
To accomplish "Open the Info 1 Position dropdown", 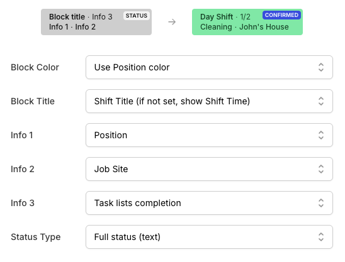I will [x=209, y=135].
